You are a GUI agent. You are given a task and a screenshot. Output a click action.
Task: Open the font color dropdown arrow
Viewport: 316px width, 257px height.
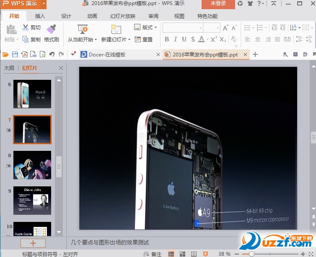[x=207, y=39]
